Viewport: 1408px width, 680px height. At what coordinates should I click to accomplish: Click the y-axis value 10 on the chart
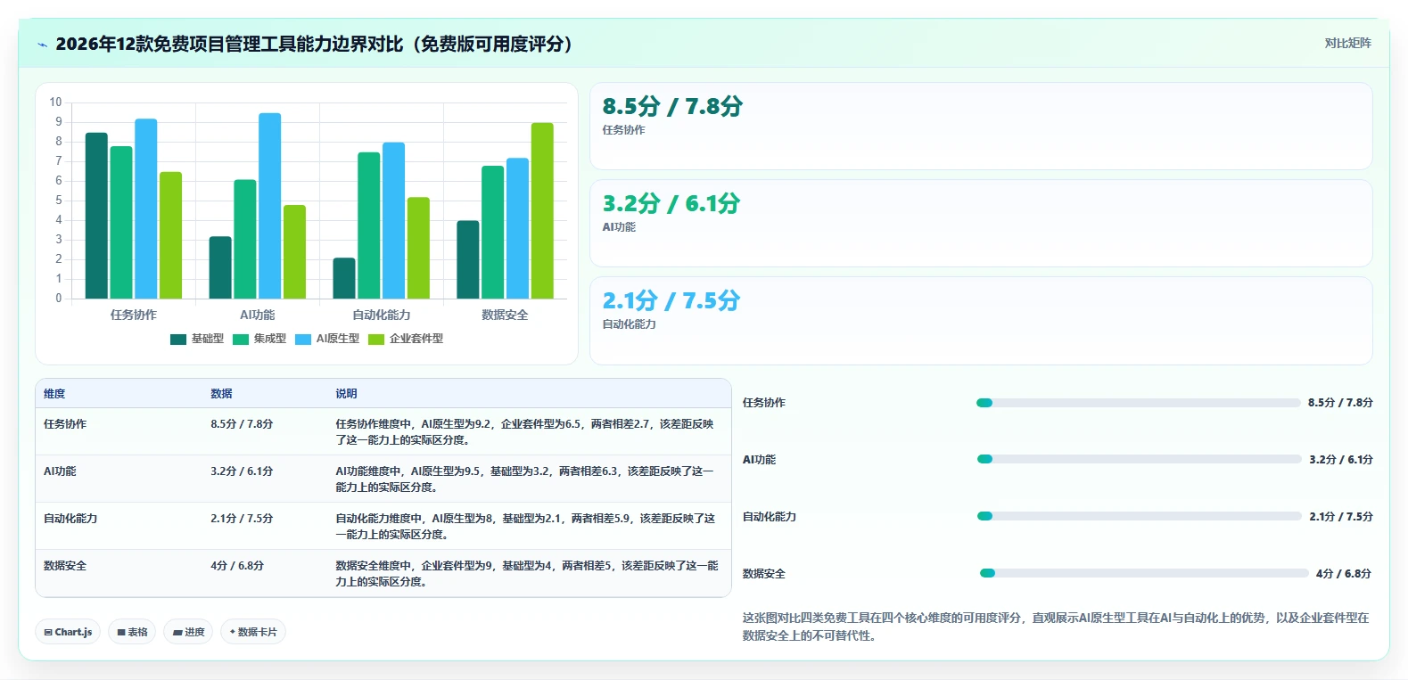(55, 102)
